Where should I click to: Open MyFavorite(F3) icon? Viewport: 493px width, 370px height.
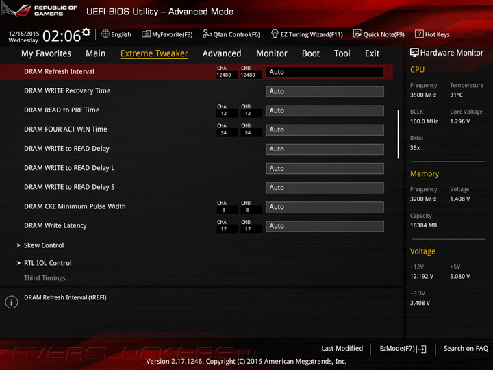click(x=146, y=34)
